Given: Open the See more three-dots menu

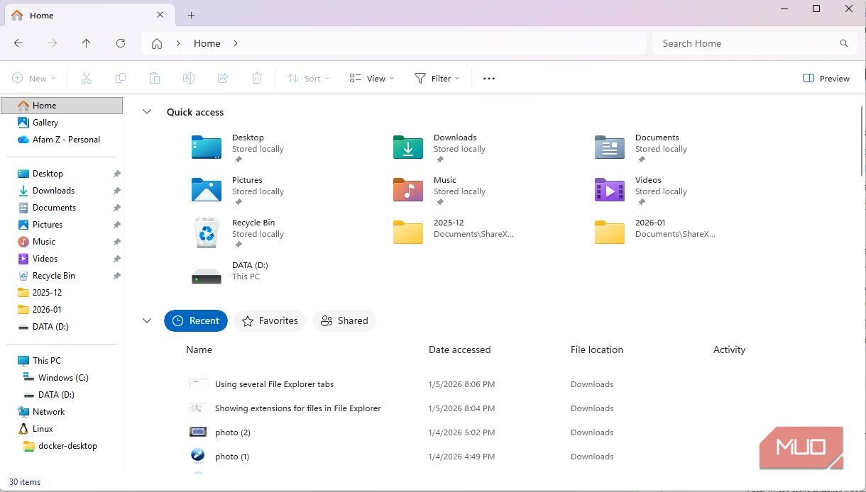Looking at the screenshot, I should click(489, 79).
